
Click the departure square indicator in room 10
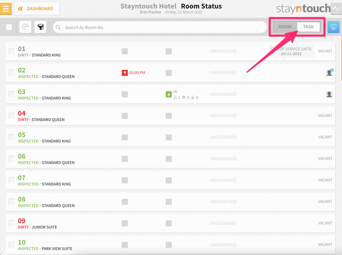[x=125, y=245]
